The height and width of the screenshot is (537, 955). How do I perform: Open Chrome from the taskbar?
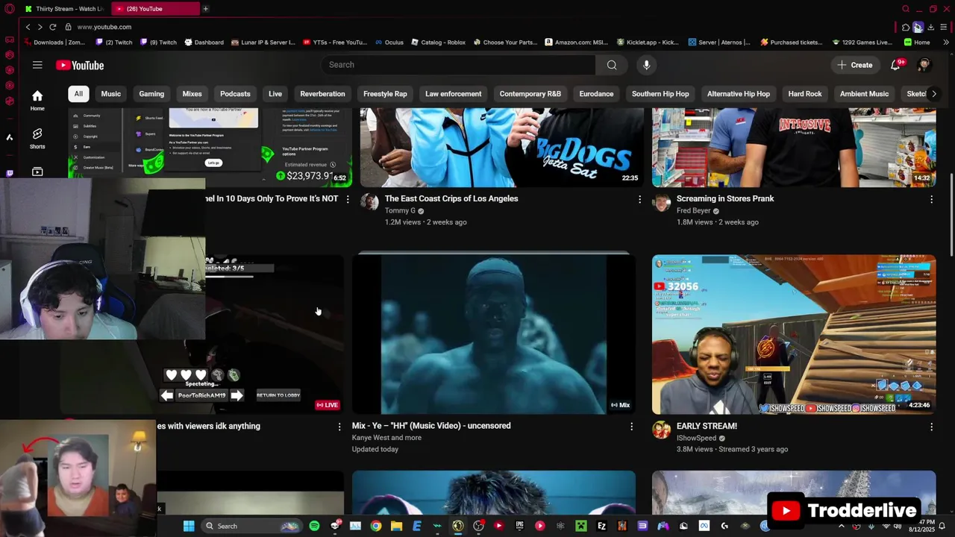pos(375,526)
